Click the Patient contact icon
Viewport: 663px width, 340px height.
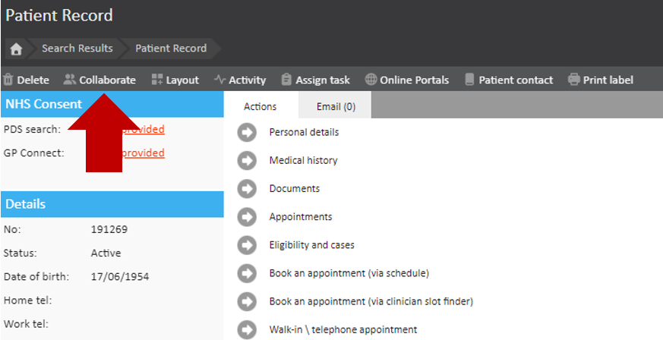point(469,80)
